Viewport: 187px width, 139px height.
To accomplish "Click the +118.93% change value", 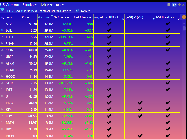I will [65, 37].
